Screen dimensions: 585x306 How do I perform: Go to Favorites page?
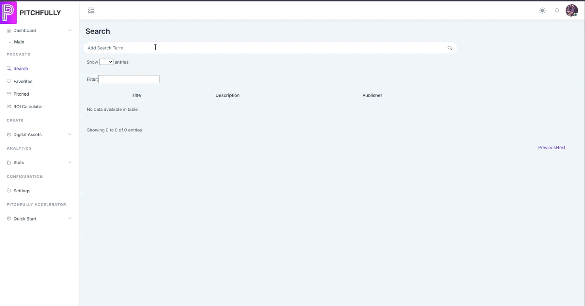(x=23, y=81)
